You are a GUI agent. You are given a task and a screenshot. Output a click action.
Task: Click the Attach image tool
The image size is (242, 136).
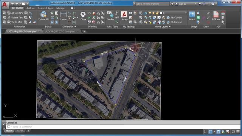click(192, 16)
